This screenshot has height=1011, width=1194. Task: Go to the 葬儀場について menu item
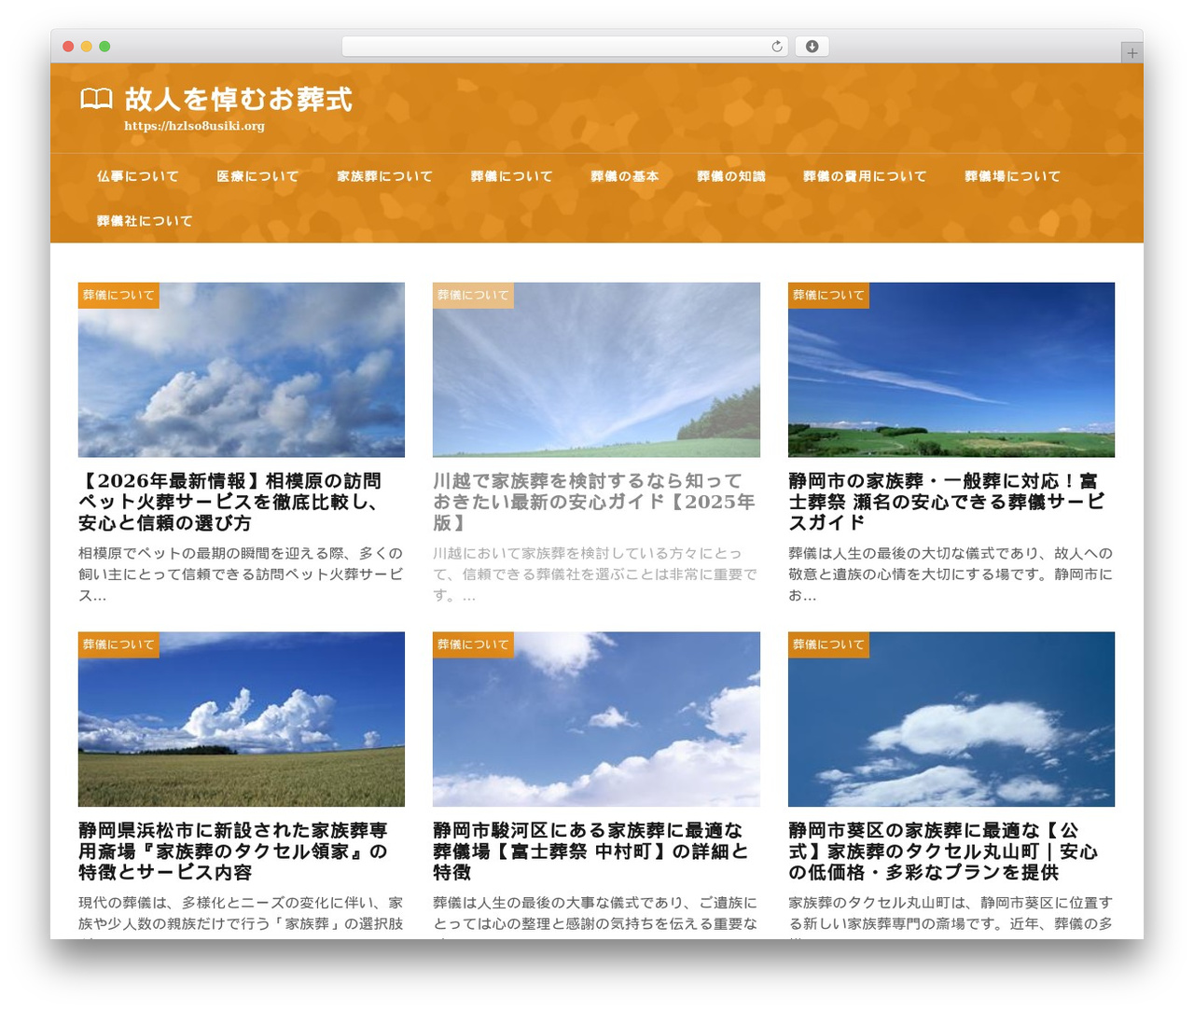(x=1012, y=176)
